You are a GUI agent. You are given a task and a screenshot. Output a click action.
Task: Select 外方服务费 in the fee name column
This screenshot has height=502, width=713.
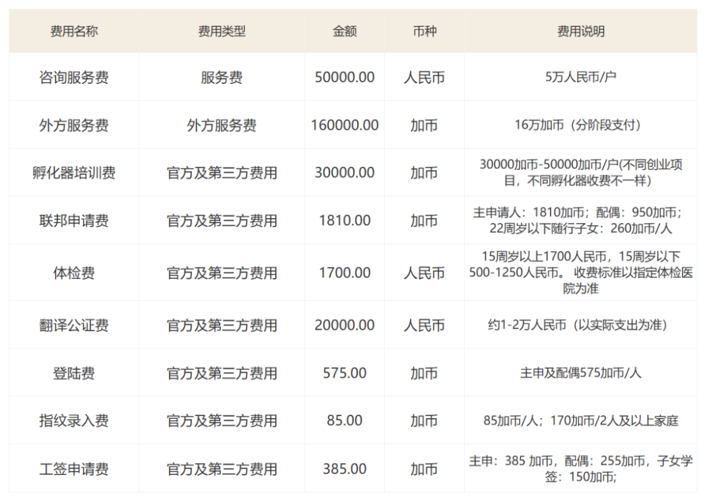(x=74, y=125)
